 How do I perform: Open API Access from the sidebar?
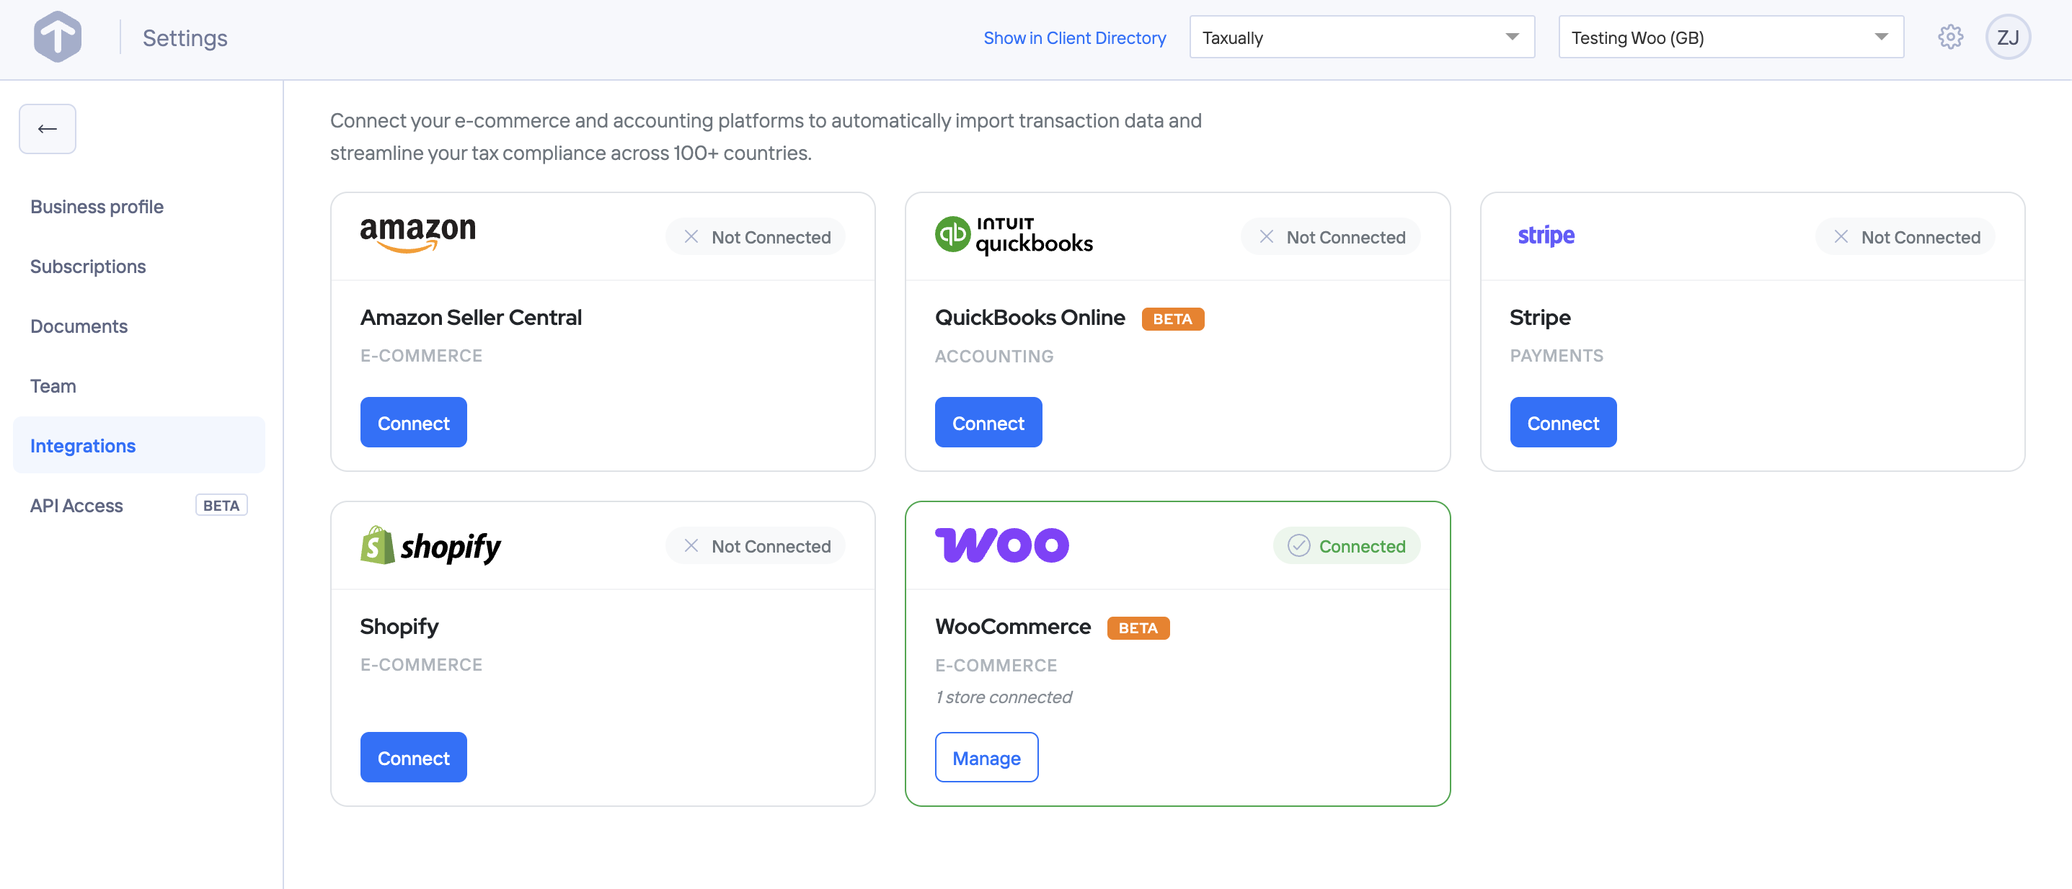(76, 505)
